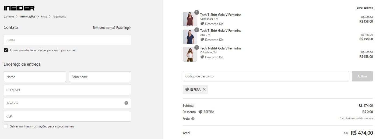Screen dimensions: 376x139
Task: Go to Carrinho breadcrumb step
Action: pos(9,17)
